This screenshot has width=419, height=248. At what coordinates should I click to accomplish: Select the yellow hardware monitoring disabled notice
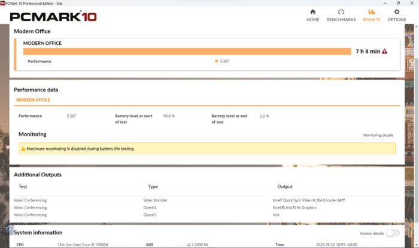[x=207, y=148]
